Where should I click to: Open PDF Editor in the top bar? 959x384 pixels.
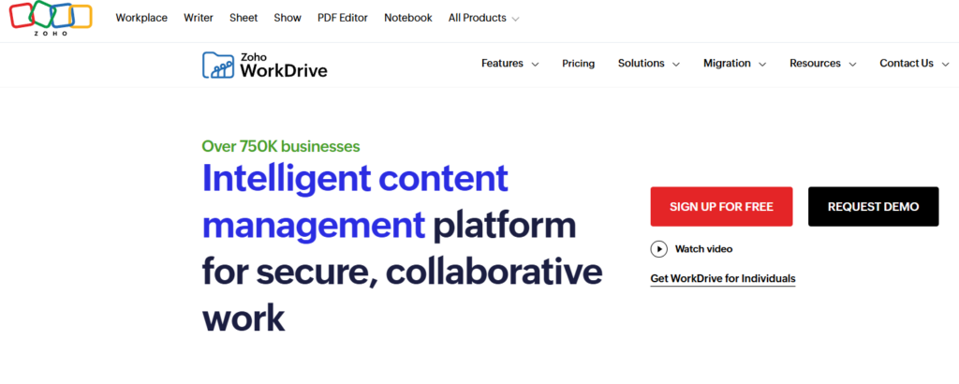tap(343, 18)
